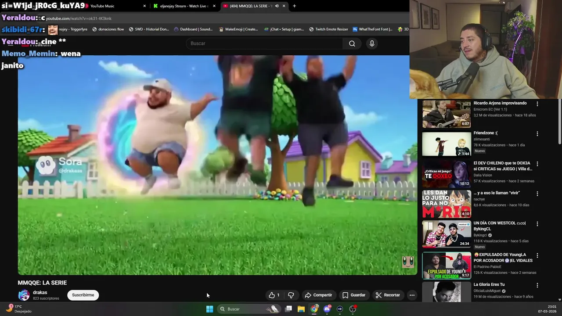Open the options menu for Friendzone :( video

point(537,133)
